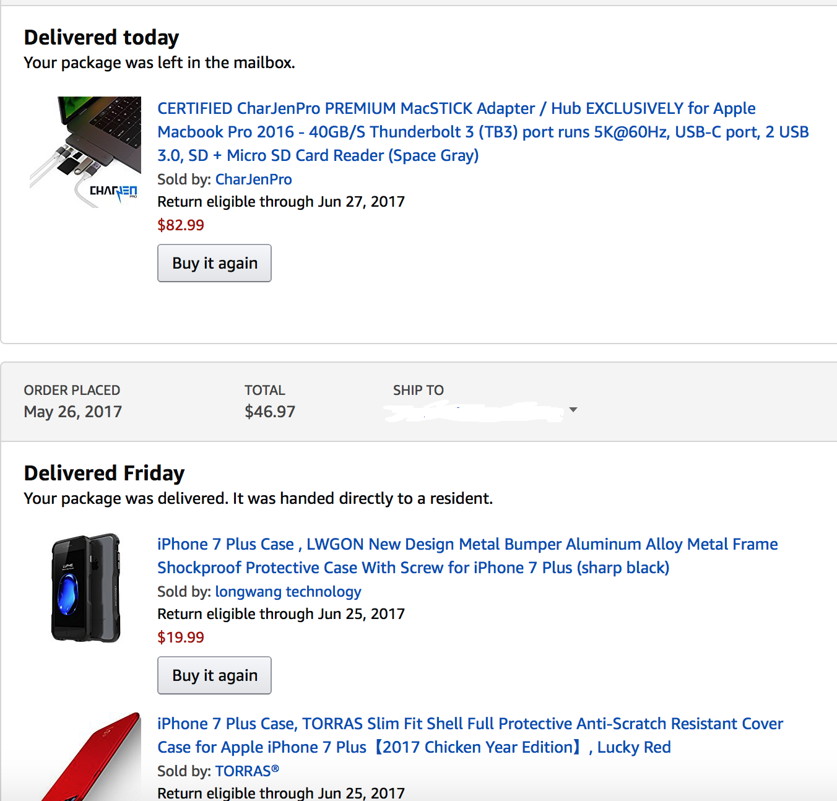This screenshot has height=801, width=837.
Task: Click the $82.99 price of the adapter
Action: tap(181, 225)
